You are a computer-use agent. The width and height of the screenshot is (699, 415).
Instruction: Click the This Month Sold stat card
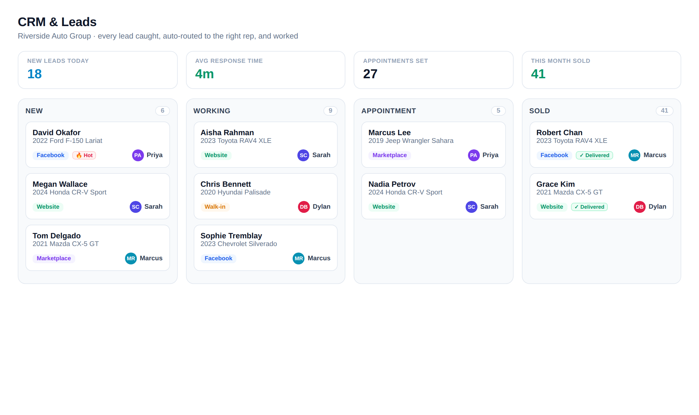[x=602, y=70]
